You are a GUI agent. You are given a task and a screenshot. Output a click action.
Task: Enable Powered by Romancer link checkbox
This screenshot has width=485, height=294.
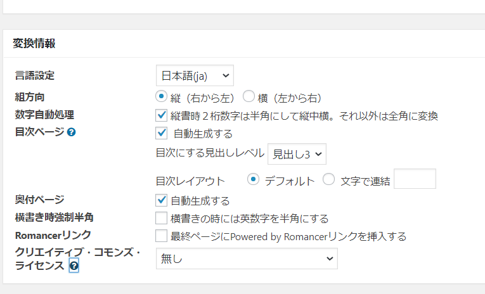(x=161, y=236)
